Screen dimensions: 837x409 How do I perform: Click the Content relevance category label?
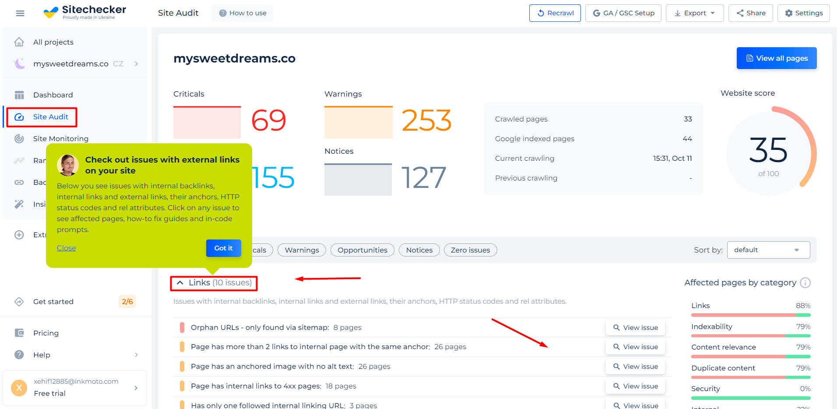[724, 347]
